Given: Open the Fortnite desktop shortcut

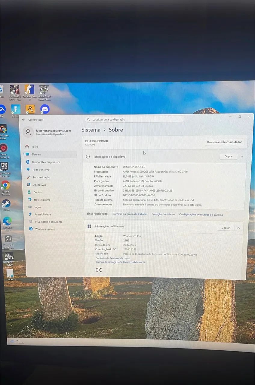Looking at the screenshot, I should (15, 111).
